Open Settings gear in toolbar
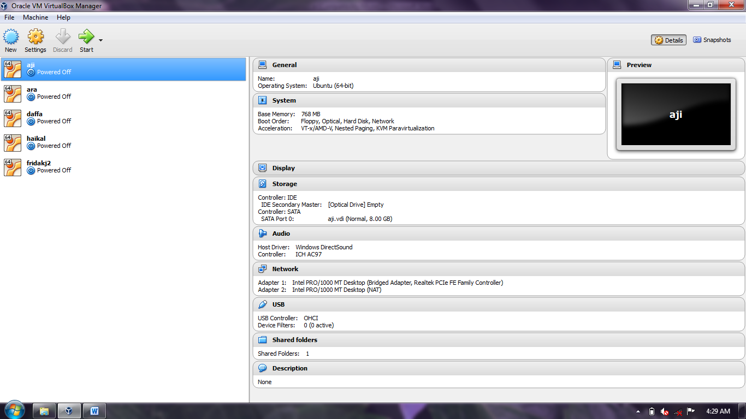The image size is (746, 419). [35, 37]
